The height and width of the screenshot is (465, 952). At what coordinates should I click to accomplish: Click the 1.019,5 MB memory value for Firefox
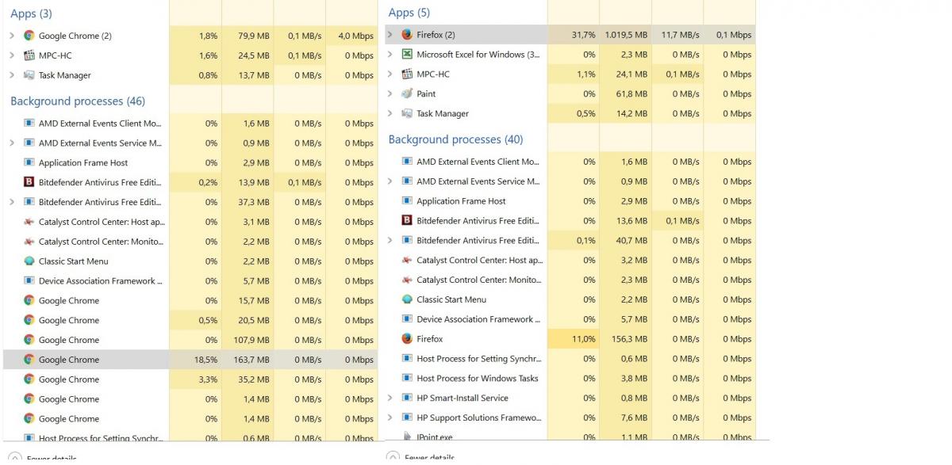[626, 35]
